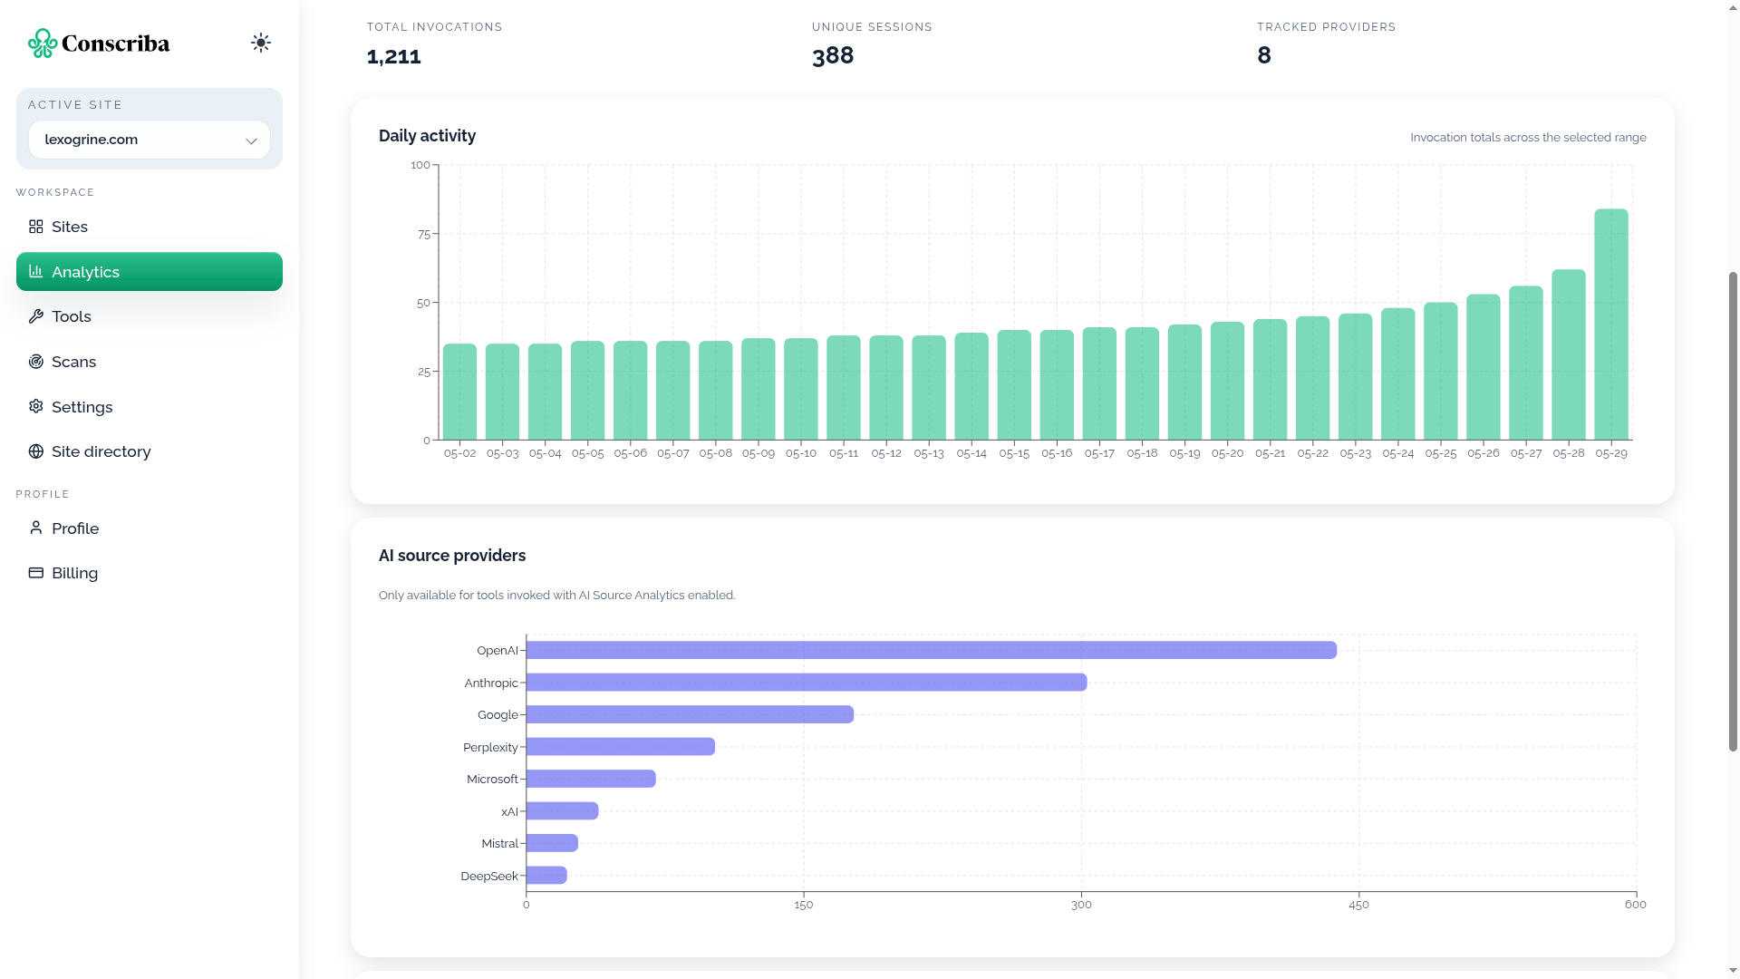Open Site directory

click(150, 451)
